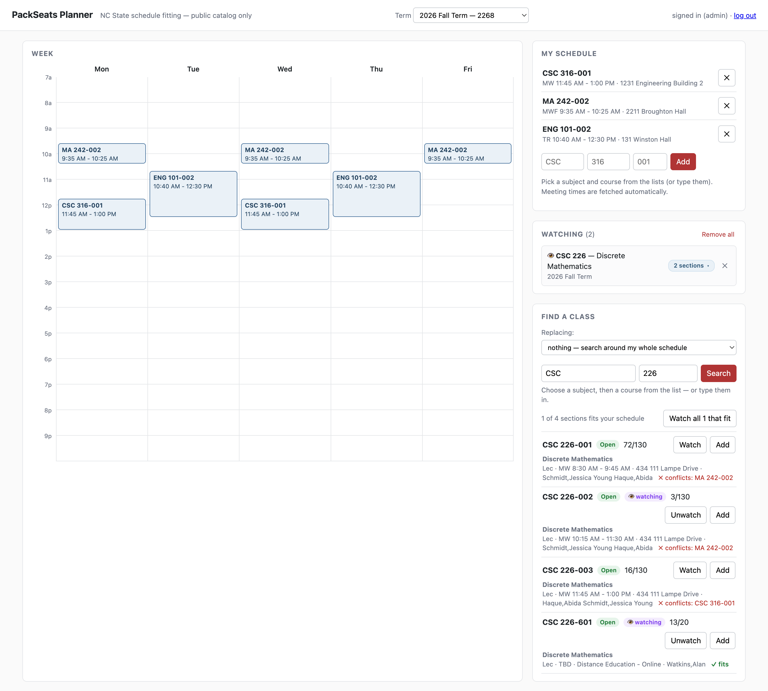Image resolution: width=768 pixels, height=691 pixels.
Task: Select Wednesday MA 242-002 calendar block
Action: pyautogui.click(x=285, y=154)
